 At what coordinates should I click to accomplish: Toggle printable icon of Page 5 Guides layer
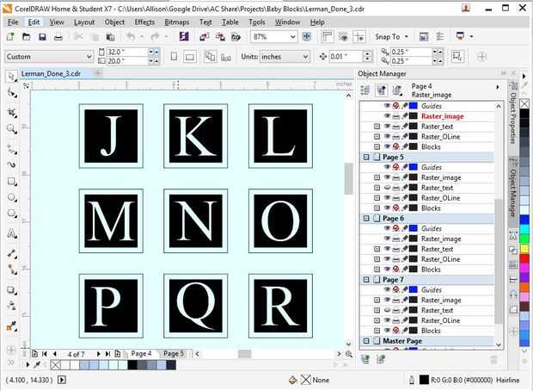point(396,167)
